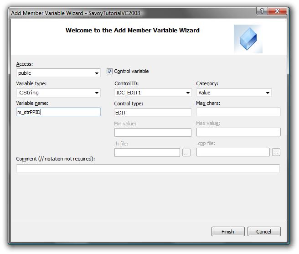299x254 pixels.
Task: Close the Add Member Variable Wizard
Action: coord(278,11)
